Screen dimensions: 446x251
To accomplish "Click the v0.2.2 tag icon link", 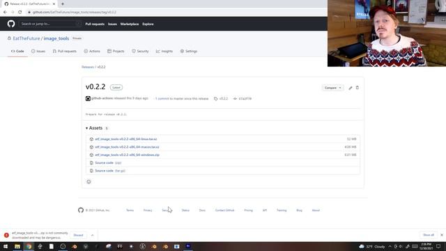I will coord(221,99).
